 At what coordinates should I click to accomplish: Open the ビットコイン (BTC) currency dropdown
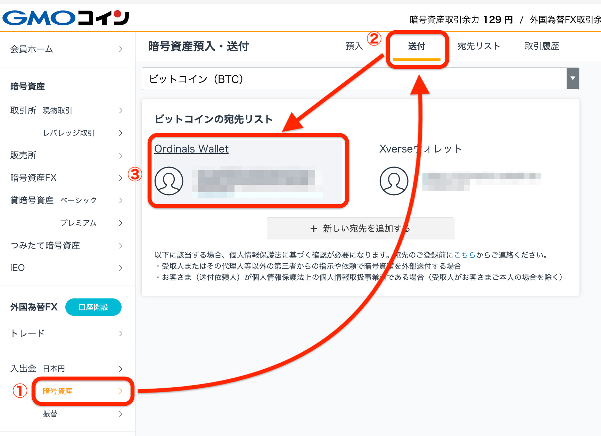pyautogui.click(x=360, y=79)
